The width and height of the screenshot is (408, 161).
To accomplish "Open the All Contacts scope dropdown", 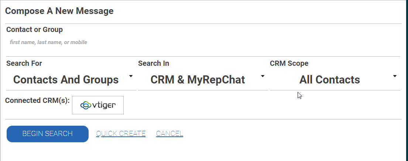I will 329,80.
